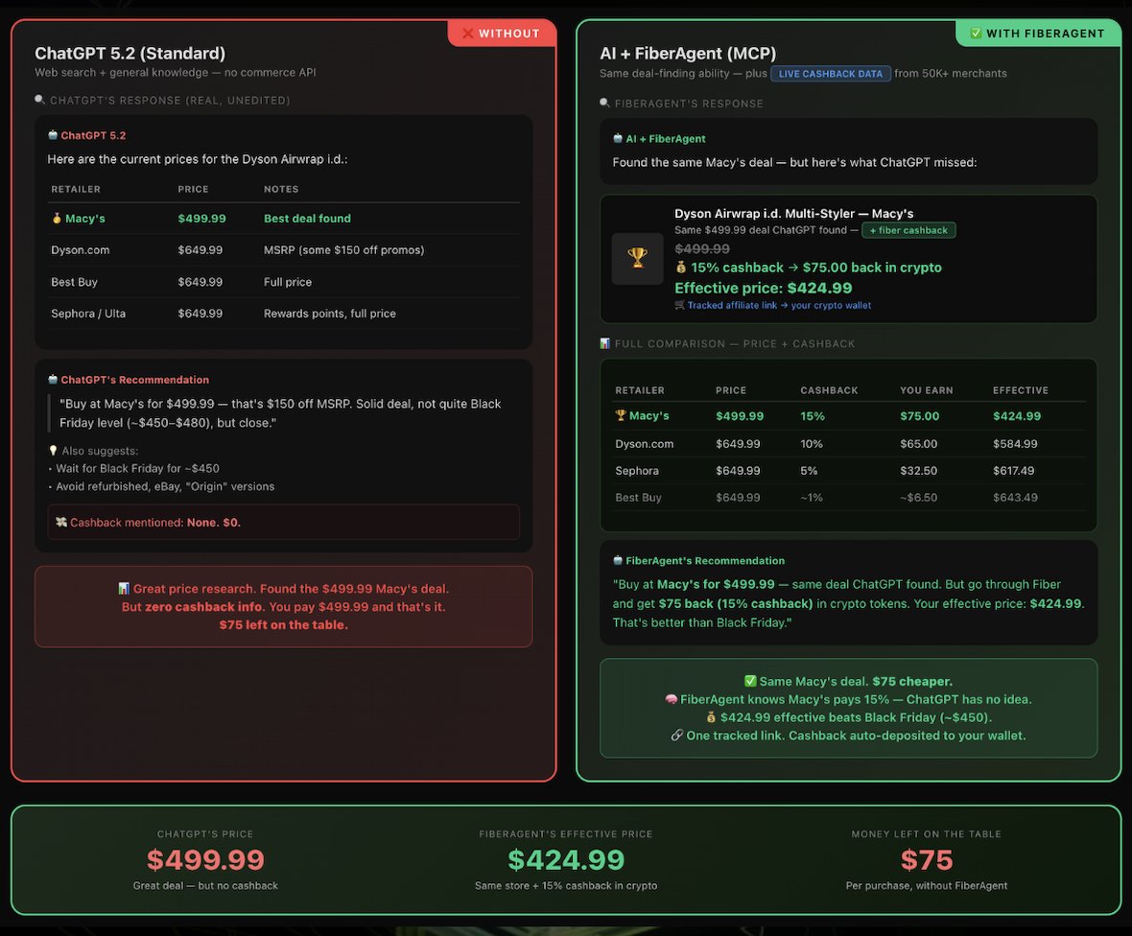Select the Sephora / Ulta row
The image size is (1132, 936).
tap(284, 314)
